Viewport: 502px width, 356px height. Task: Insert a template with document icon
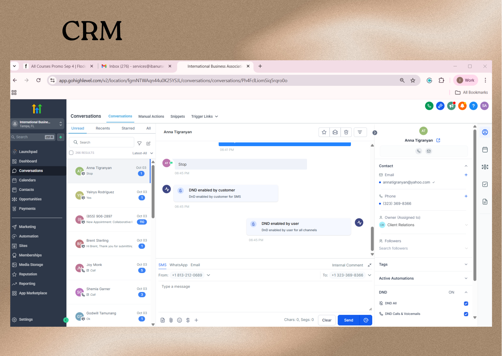(x=163, y=320)
